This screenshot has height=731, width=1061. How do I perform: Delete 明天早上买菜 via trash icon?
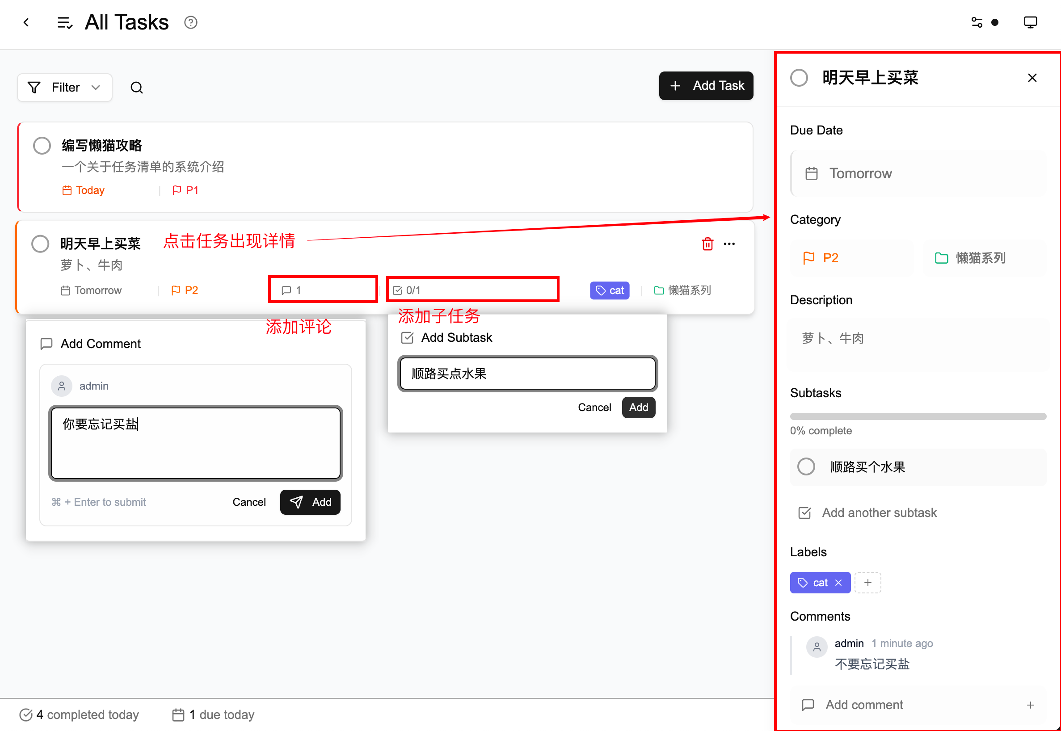tap(707, 244)
